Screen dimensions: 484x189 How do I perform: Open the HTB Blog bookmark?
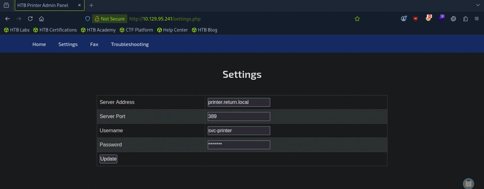click(x=204, y=30)
